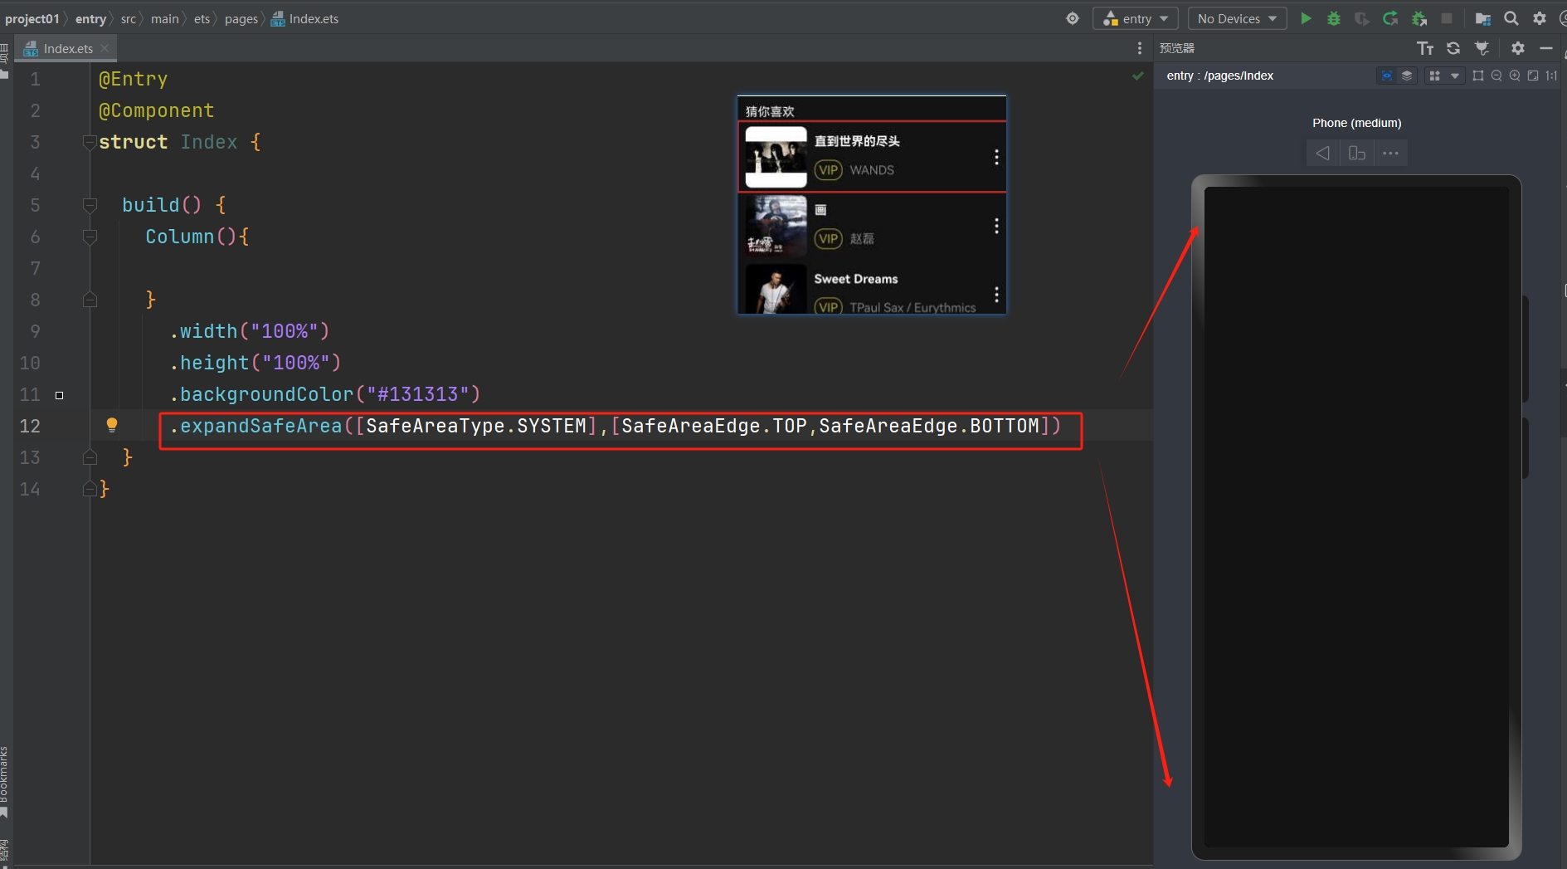Click the pages breadcrumb in navigation bar
The height and width of the screenshot is (869, 1567).
point(241,18)
